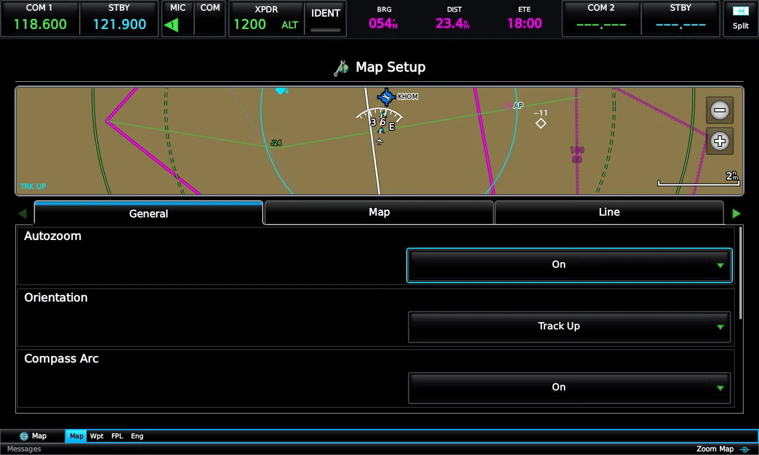Switch to the General tab

[148, 213]
